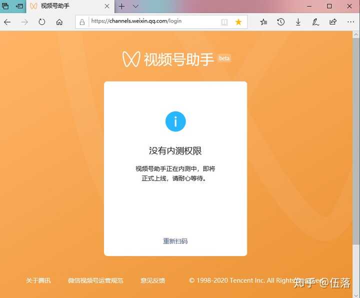This screenshot has width=360, height=298.
Task: Select the 视频号助手 browser tab
Action: [x=70, y=6]
